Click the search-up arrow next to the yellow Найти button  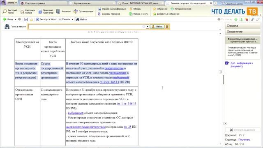click(167, 26)
